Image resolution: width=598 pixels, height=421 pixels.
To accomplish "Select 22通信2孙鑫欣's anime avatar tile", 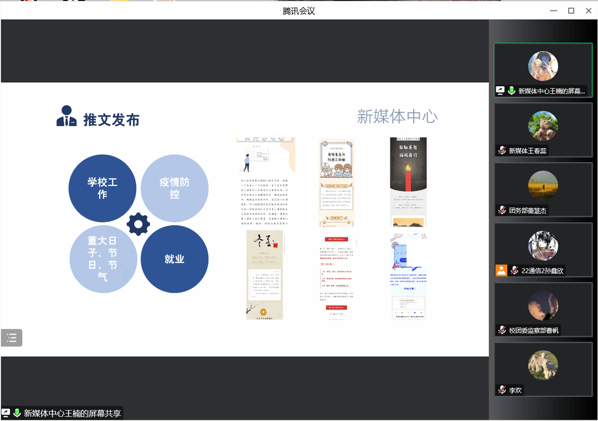I will [543, 246].
